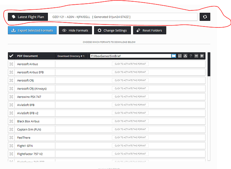Uncheck the PDF Document format
Viewport: 231px width, 169px height.
[11, 56]
